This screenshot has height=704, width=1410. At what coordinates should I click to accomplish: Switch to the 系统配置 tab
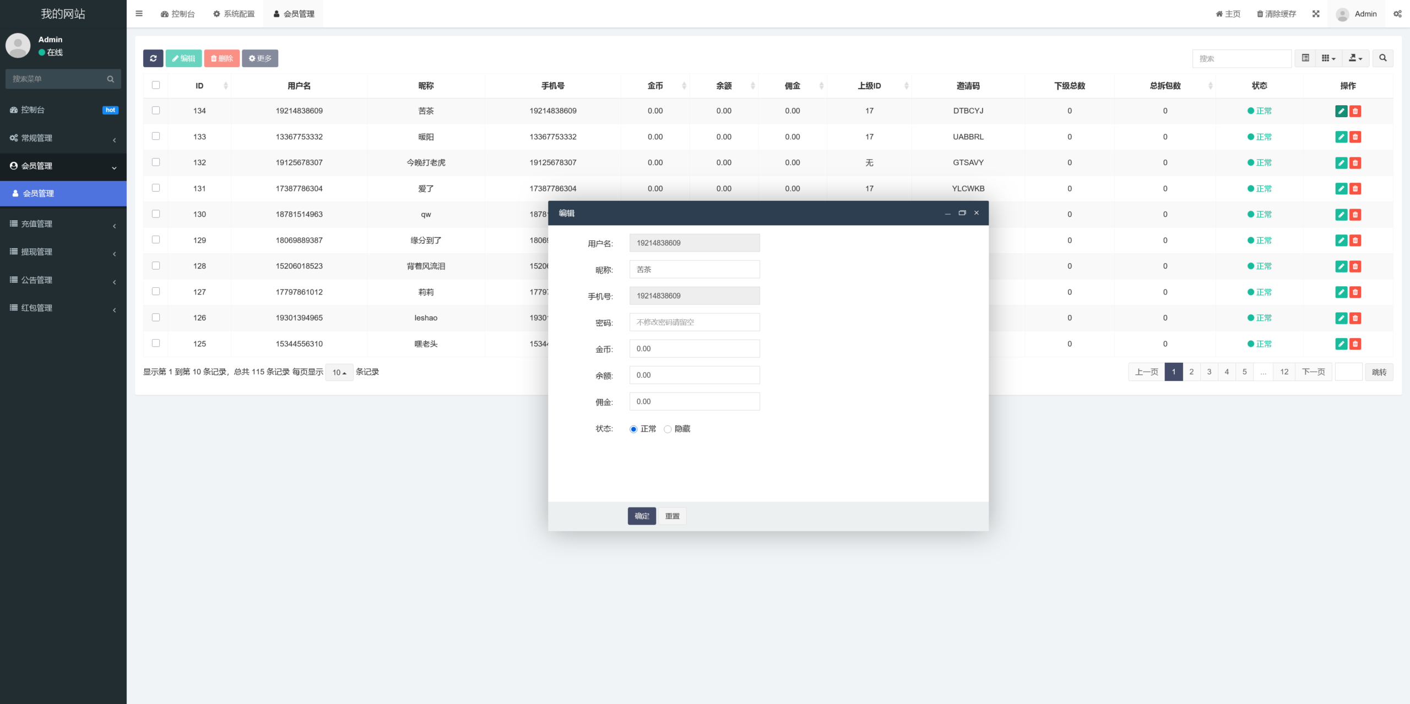pyautogui.click(x=234, y=14)
